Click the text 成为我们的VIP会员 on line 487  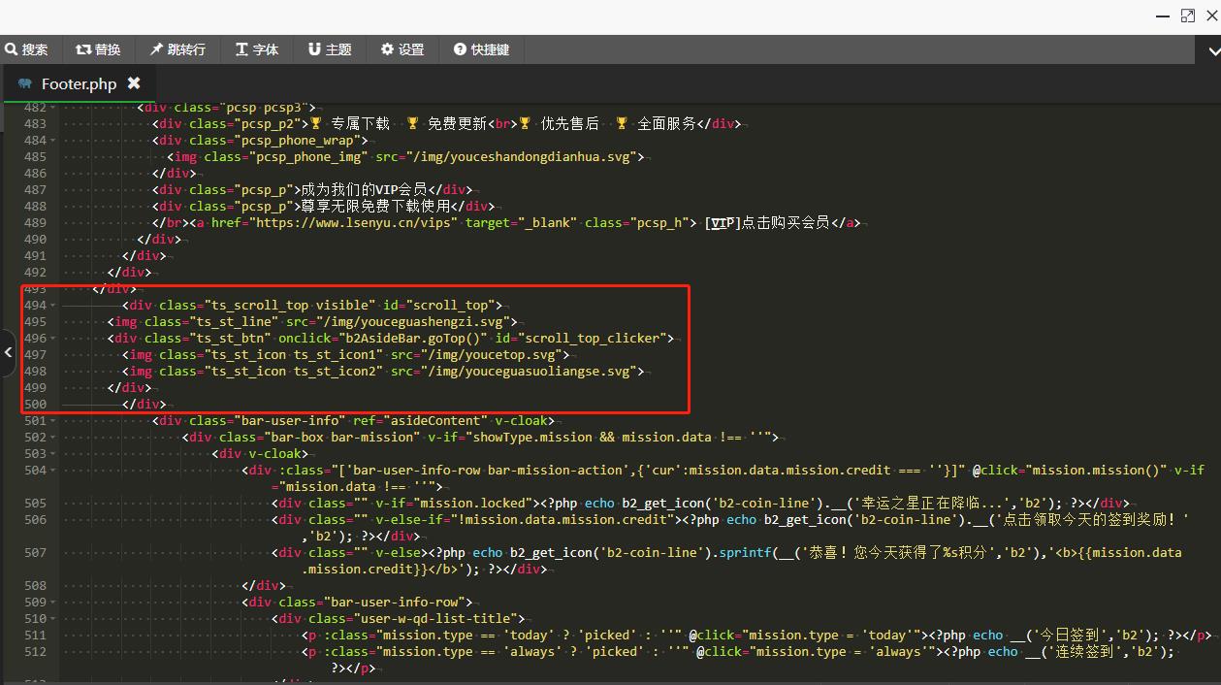pyautogui.click(x=365, y=189)
